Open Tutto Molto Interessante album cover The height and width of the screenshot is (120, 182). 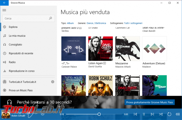tap(74, 85)
